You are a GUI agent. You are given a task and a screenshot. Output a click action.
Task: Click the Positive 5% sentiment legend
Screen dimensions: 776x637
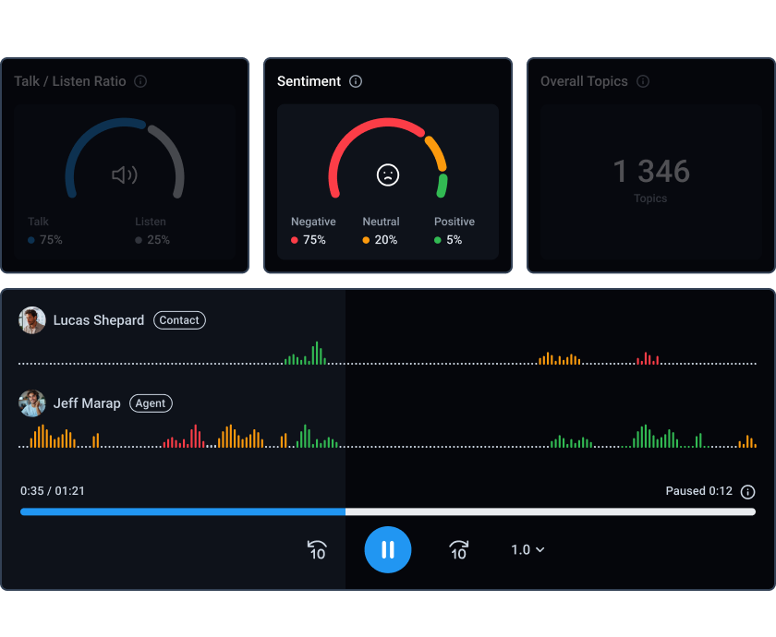pos(454,231)
